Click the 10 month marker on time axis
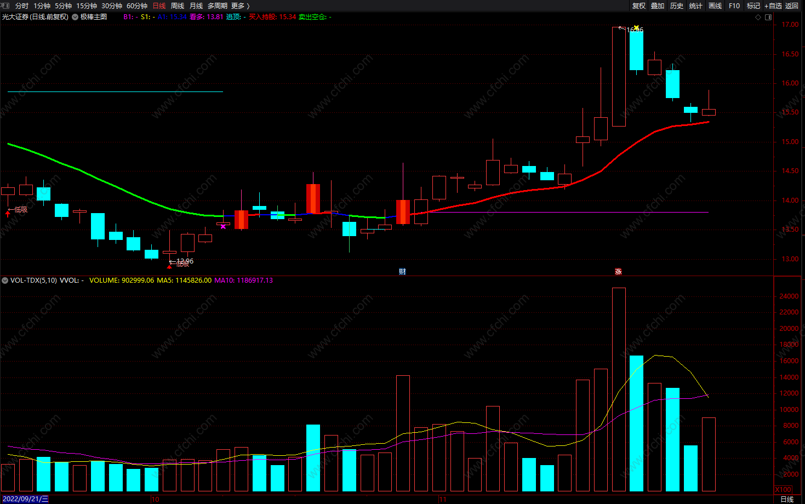The image size is (805, 504). [156, 500]
